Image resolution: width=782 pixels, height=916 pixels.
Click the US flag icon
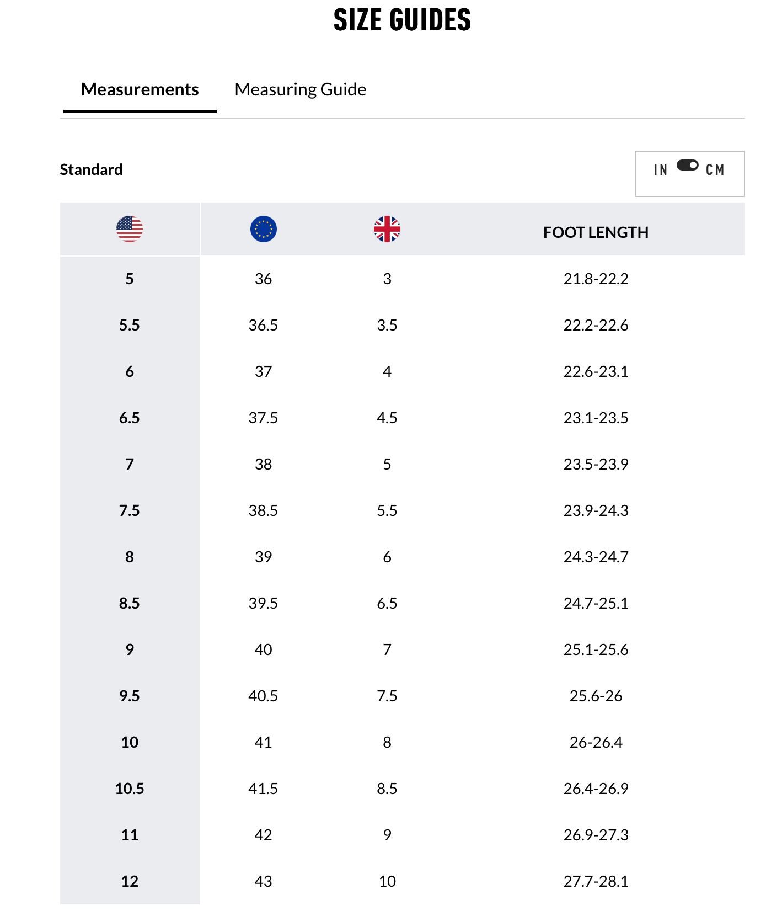130,229
